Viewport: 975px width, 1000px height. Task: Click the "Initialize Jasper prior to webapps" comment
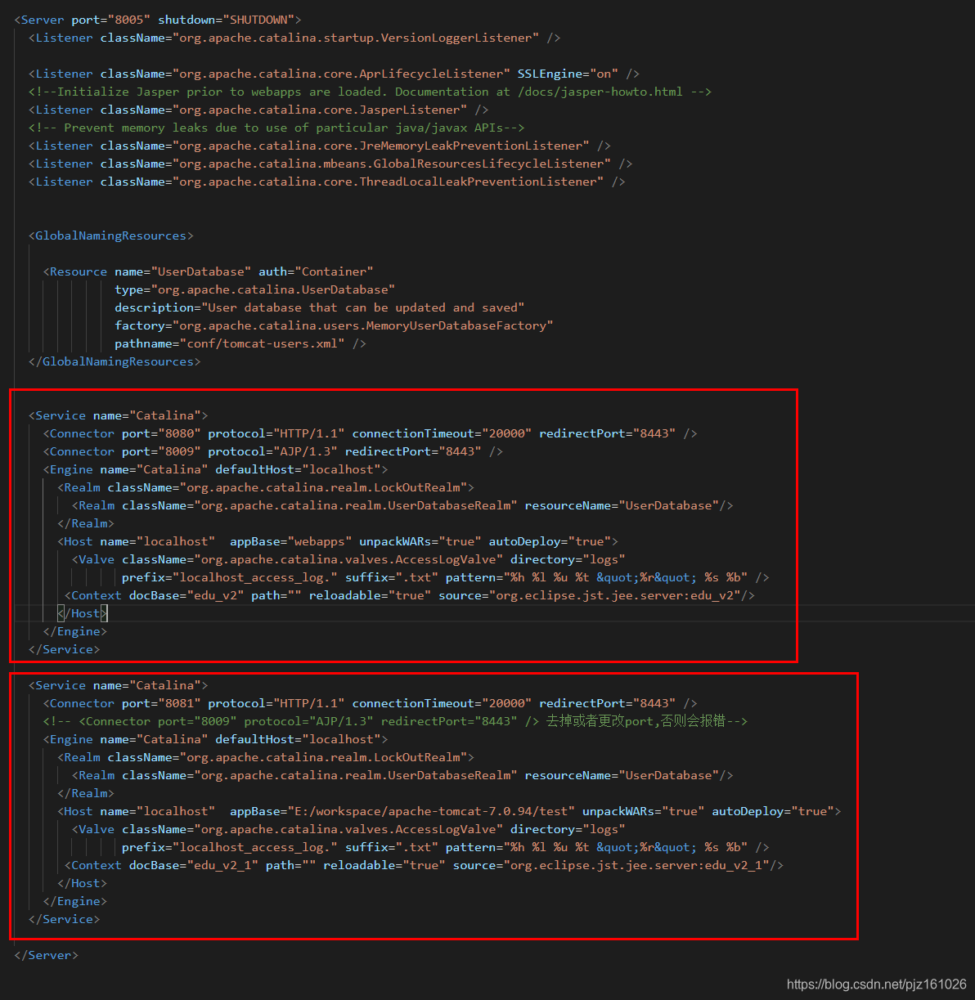[370, 92]
